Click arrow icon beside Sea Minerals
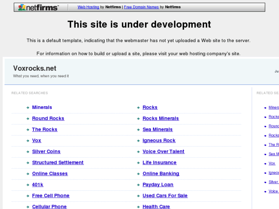Image resolution: width=279 pixels, height=209 pixels. 138,130
